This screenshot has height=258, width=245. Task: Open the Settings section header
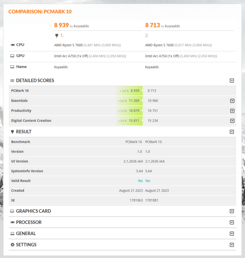coord(26,245)
